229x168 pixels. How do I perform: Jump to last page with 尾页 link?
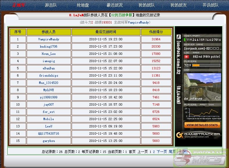tap(172, 151)
